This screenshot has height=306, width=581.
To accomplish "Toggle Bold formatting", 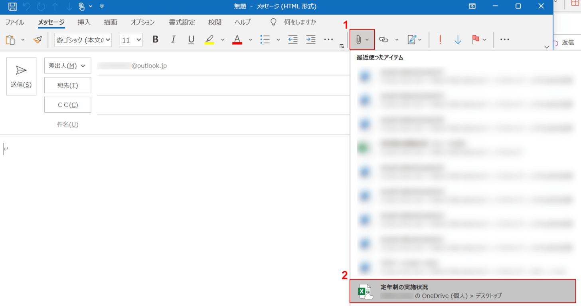I will coord(156,40).
